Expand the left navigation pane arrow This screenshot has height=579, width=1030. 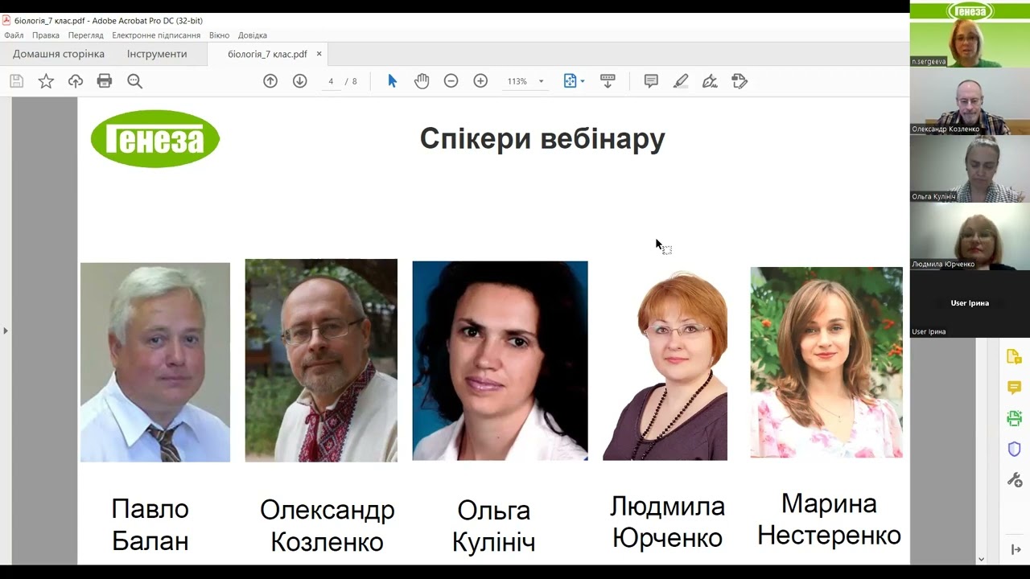[6, 331]
